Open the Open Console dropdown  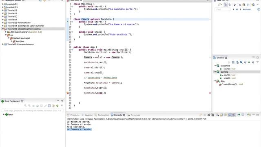pyautogui.click(x=250, y=115)
